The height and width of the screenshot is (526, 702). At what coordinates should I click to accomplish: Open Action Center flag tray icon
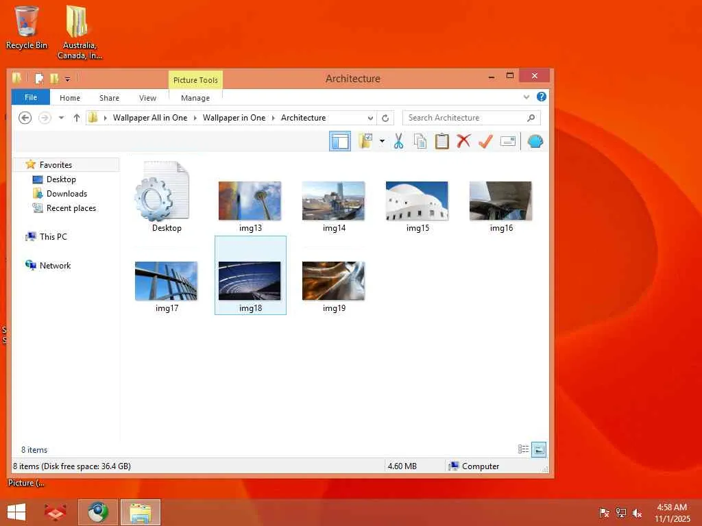(x=604, y=512)
